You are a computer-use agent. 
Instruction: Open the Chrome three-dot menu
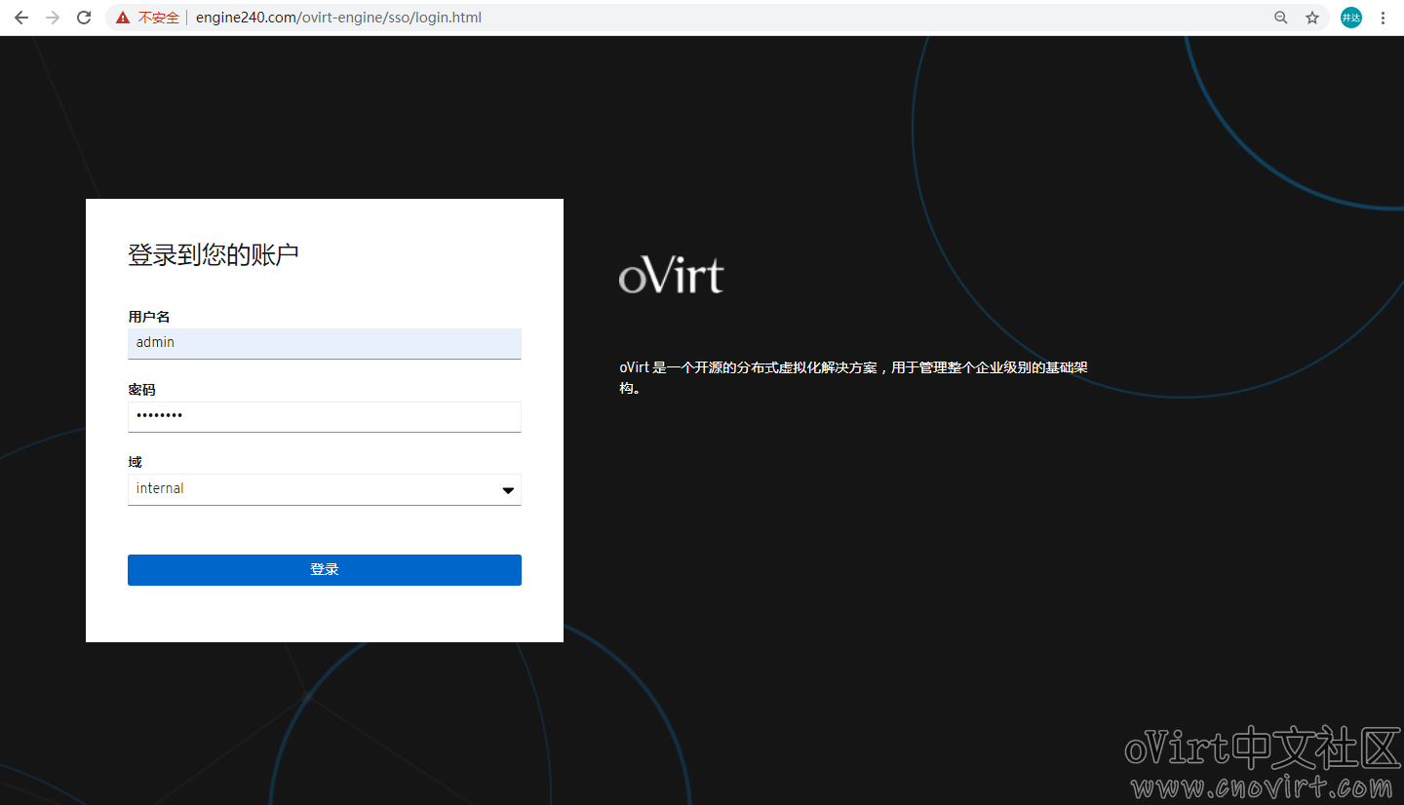[1383, 18]
